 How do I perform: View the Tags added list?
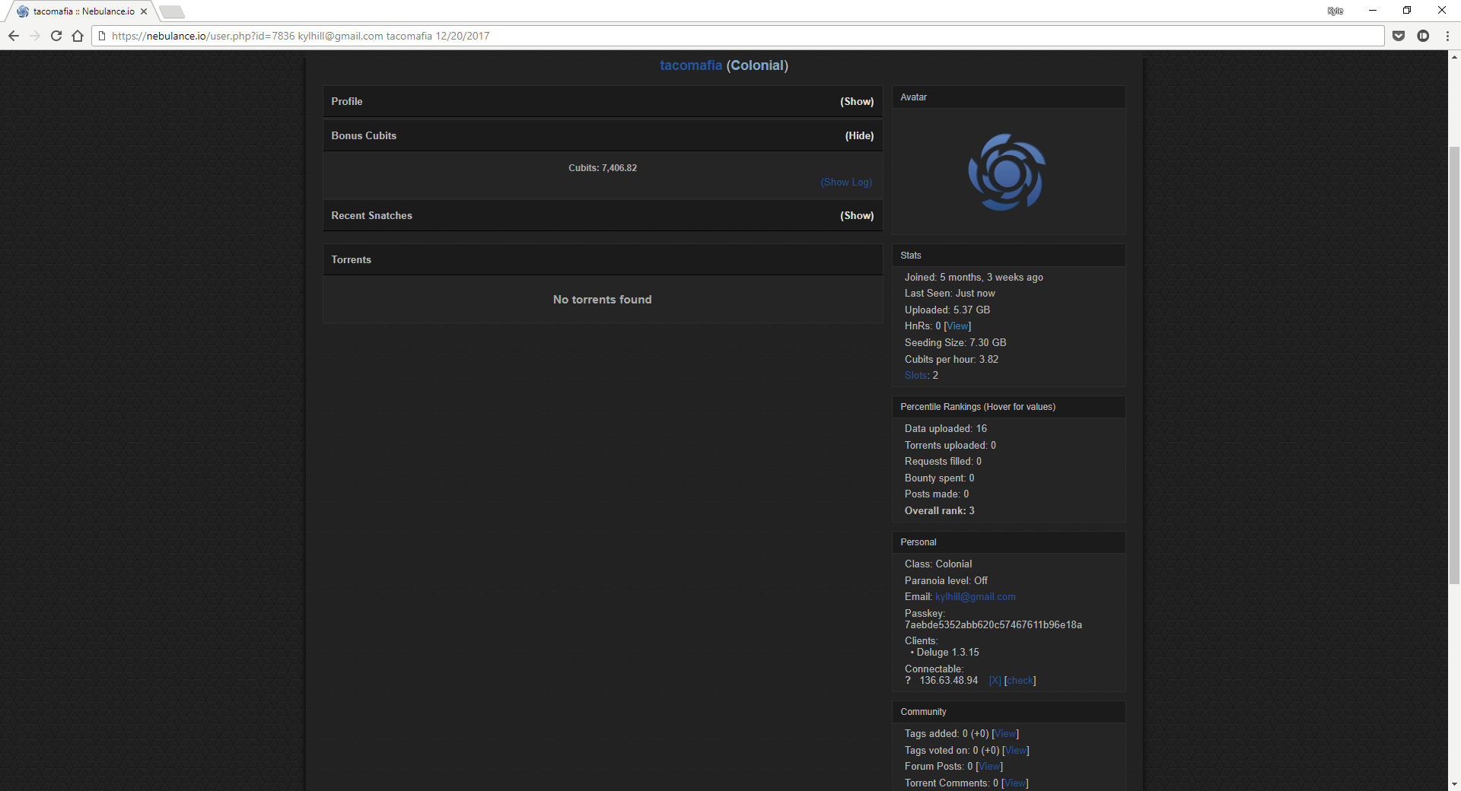[1005, 734]
